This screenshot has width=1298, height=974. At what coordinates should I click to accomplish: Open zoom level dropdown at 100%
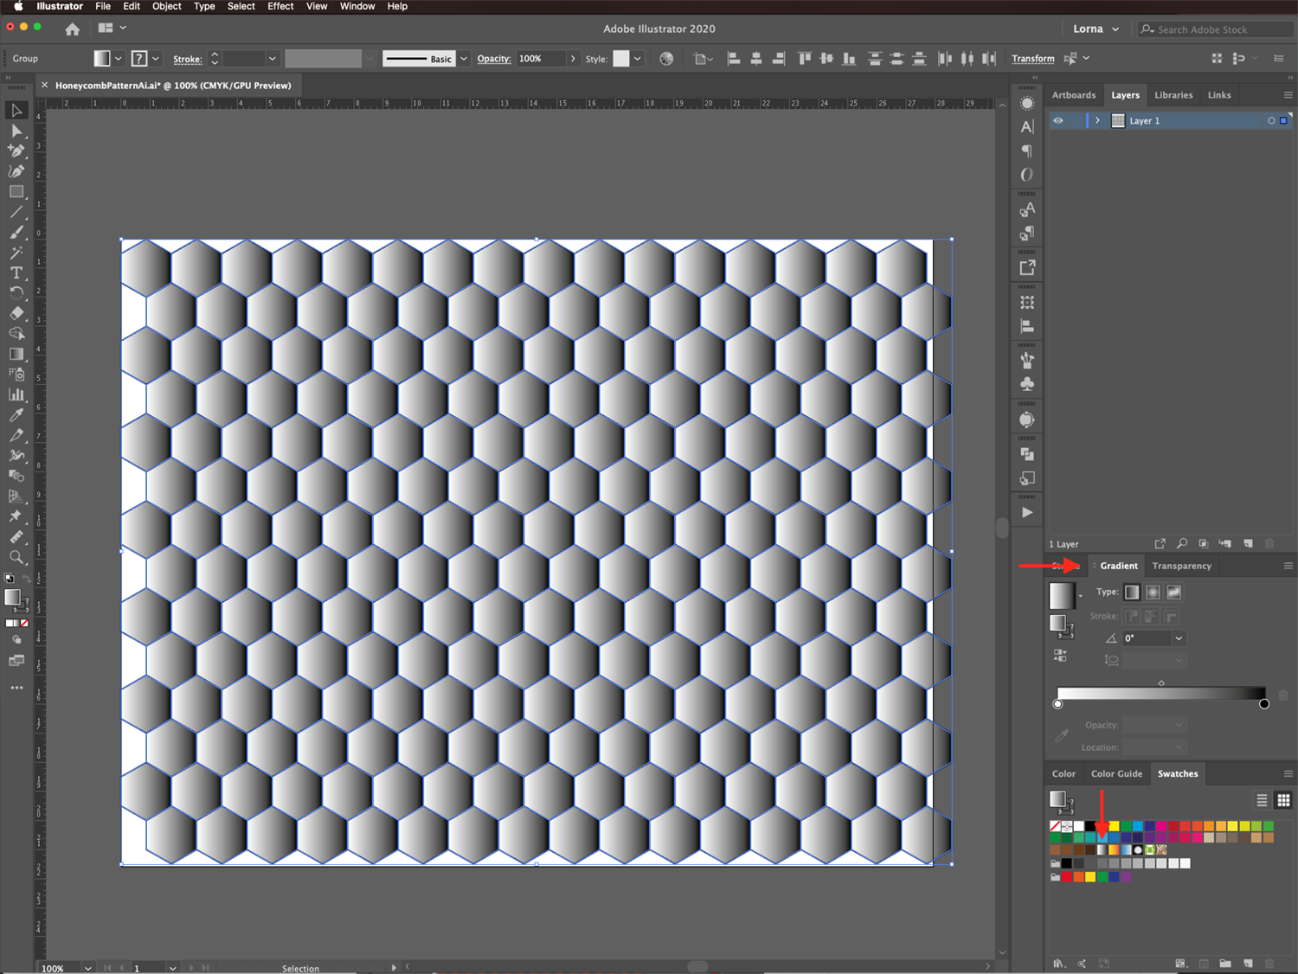point(87,968)
